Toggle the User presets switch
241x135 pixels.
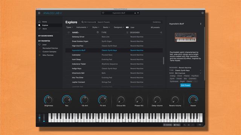pyautogui.click(x=127, y=27)
